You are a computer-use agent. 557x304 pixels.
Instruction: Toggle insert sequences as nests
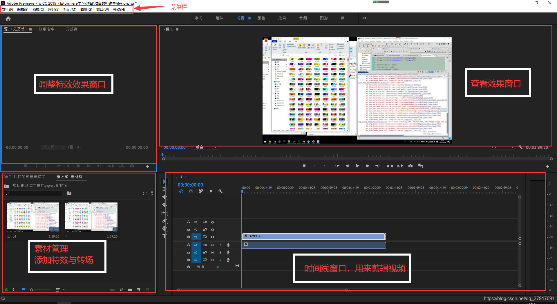coord(181,191)
